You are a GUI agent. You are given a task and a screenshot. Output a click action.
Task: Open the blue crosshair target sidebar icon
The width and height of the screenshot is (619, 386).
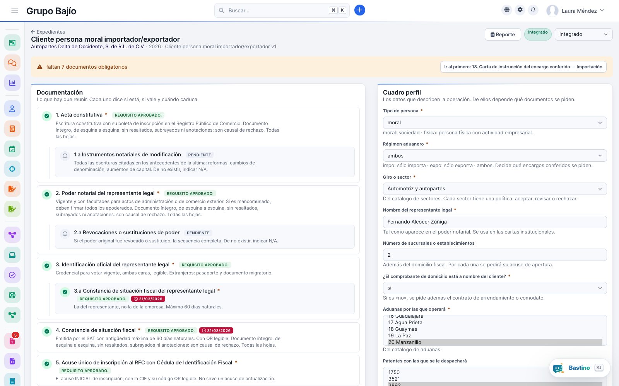pyautogui.click(x=12, y=169)
